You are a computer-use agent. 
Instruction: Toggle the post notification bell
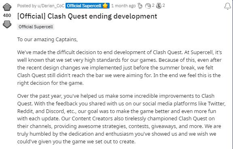click(x=227, y=6)
